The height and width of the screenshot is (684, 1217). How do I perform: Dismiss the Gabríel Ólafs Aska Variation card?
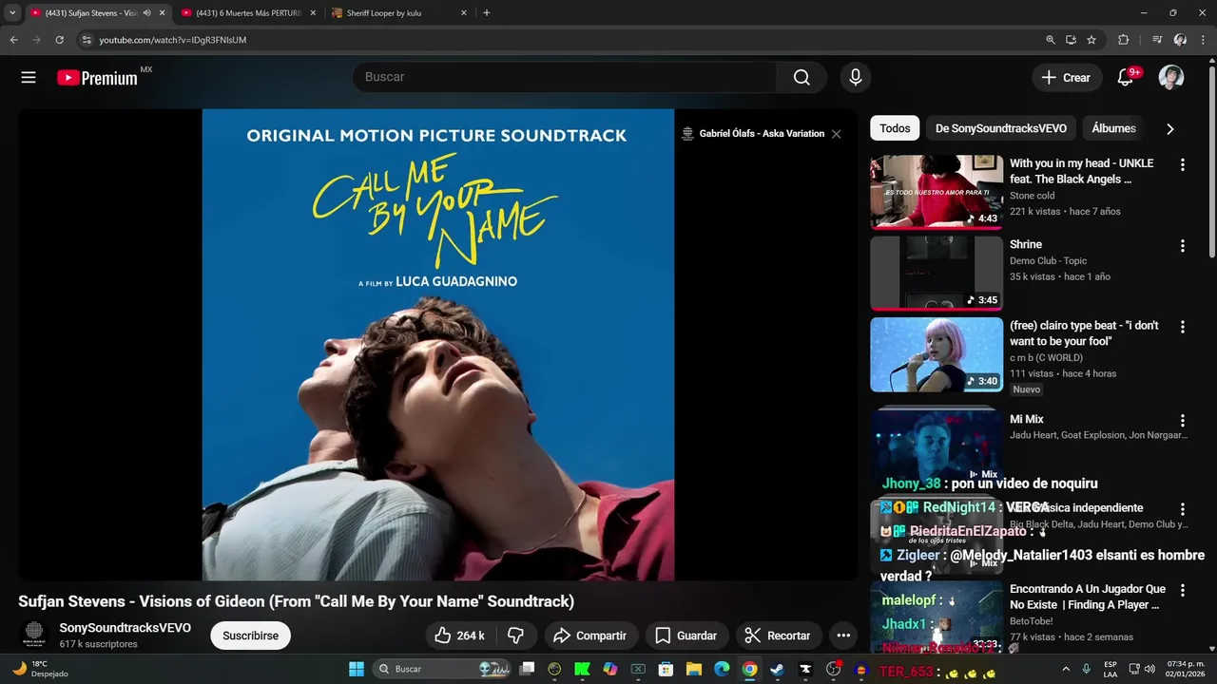[x=837, y=134]
